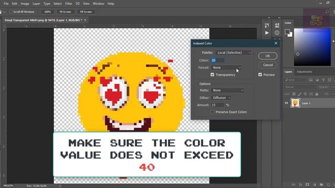Click the Fit Screen button
Image resolution: width=335 pixels, height=188 pixels.
click(x=65, y=11)
